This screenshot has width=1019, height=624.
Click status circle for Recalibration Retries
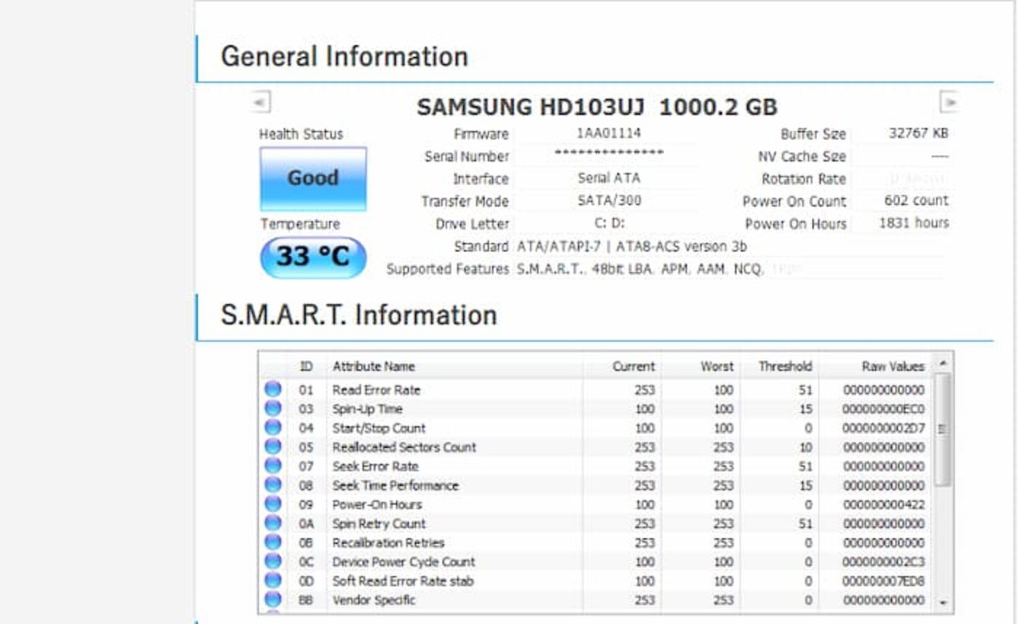coord(273,542)
